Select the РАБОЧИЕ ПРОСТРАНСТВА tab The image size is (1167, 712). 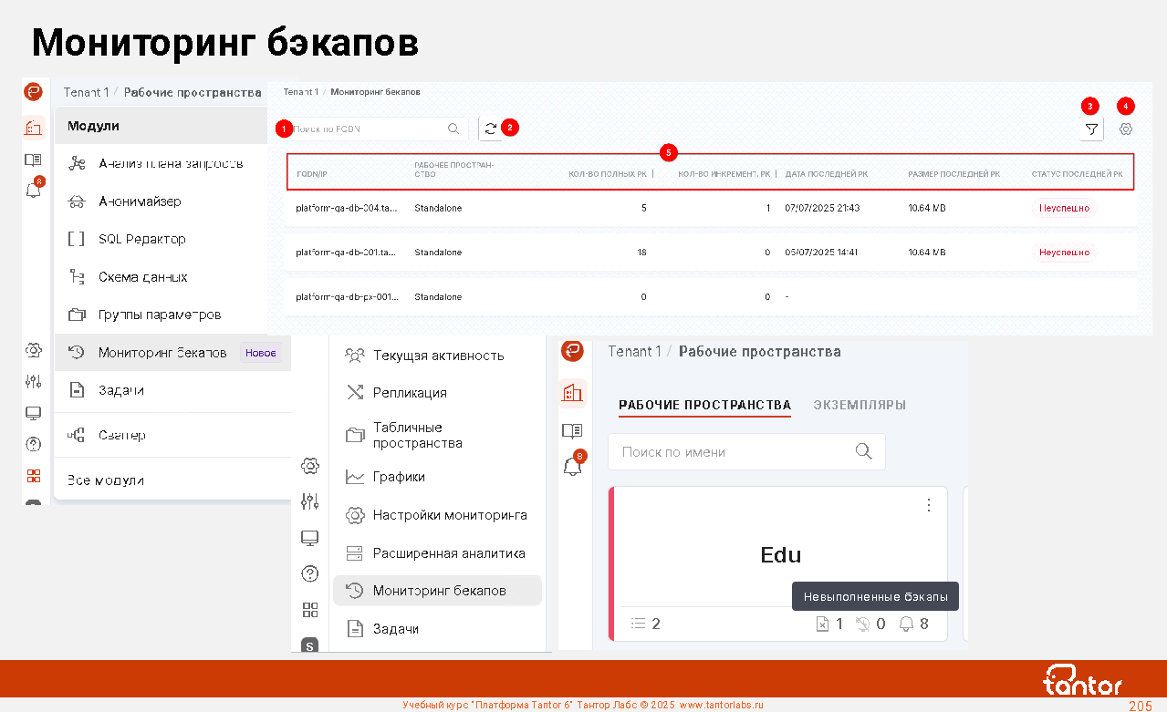point(704,405)
